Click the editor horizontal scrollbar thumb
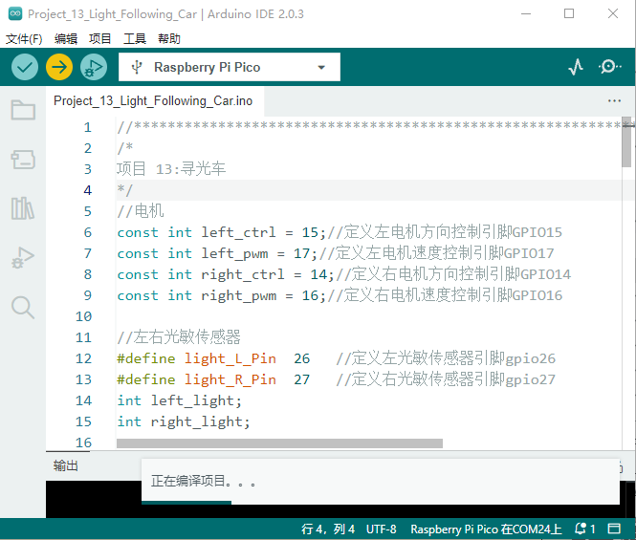 point(279,443)
